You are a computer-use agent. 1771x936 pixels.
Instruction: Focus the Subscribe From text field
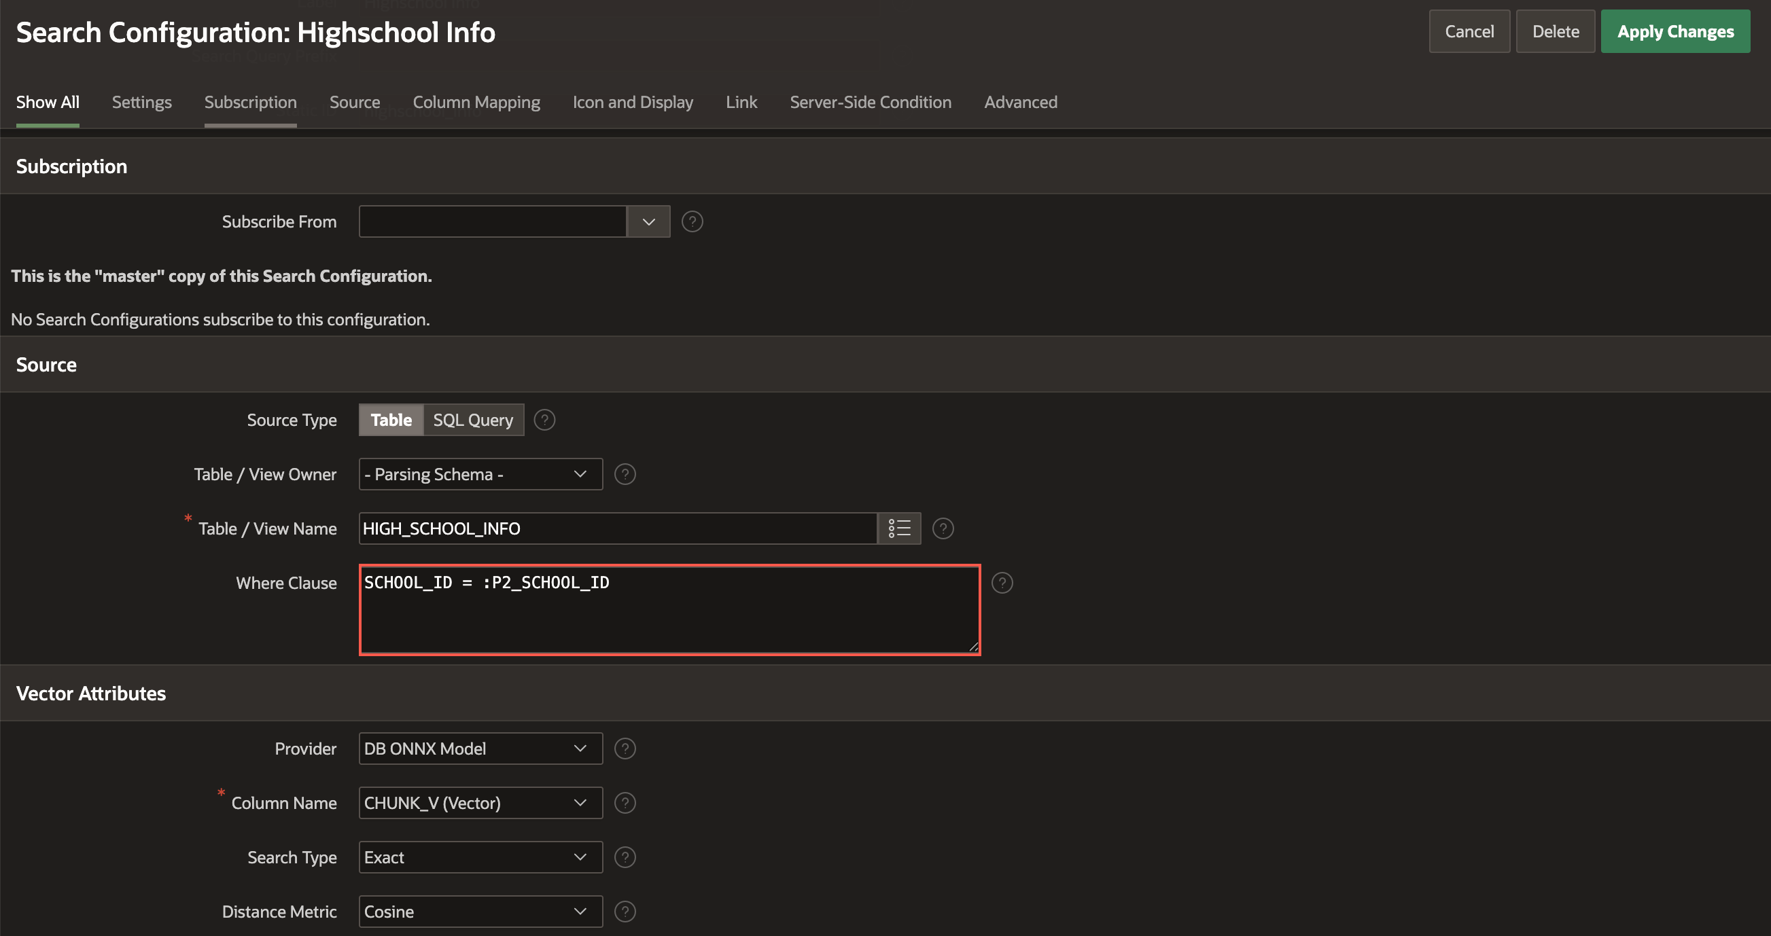492,221
